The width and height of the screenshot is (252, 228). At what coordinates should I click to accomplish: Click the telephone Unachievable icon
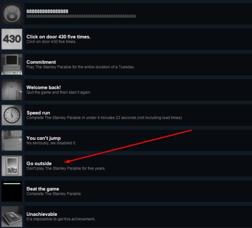pyautogui.click(x=12, y=217)
